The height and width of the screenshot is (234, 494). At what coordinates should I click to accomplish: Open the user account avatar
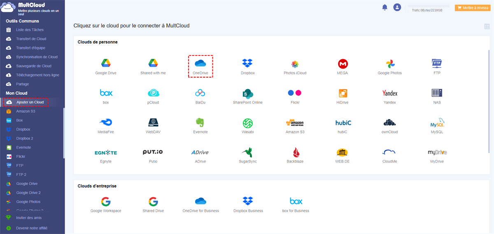[x=397, y=7]
